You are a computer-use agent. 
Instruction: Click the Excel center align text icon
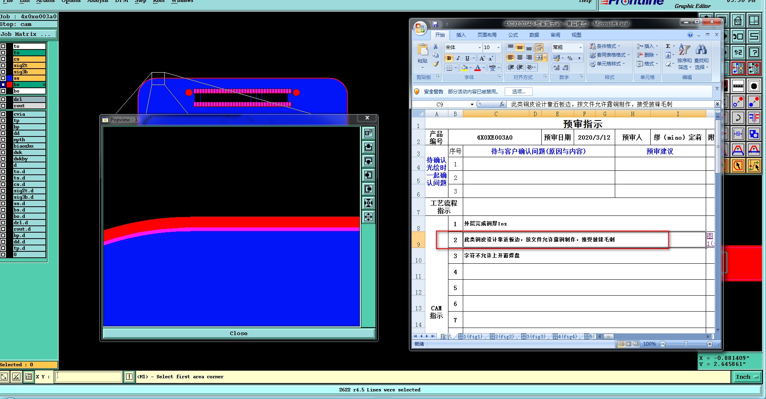click(x=519, y=57)
